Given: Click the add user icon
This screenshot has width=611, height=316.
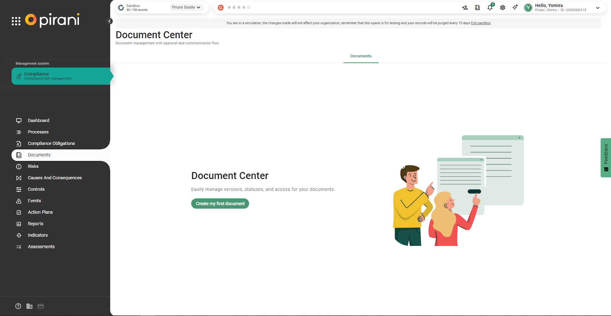Looking at the screenshot, I should [x=465, y=8].
